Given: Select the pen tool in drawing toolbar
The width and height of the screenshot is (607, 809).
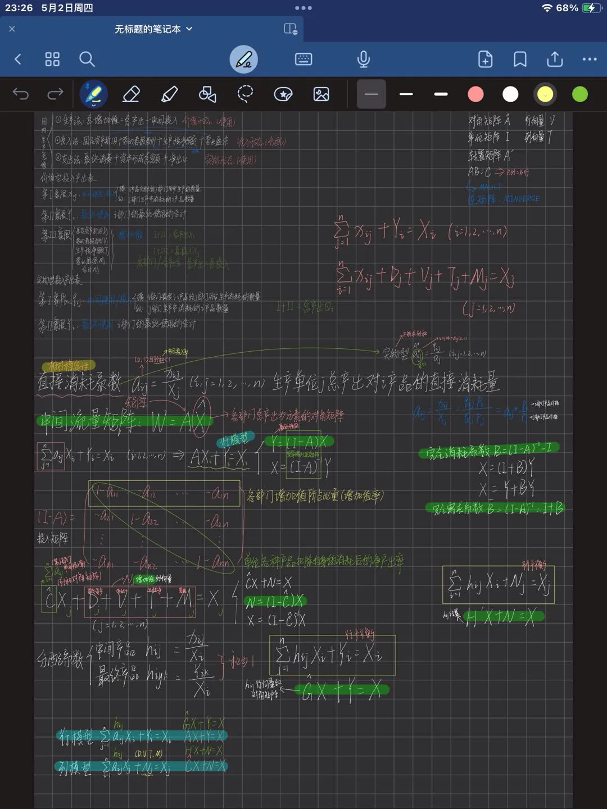Looking at the screenshot, I should pyautogui.click(x=93, y=94).
